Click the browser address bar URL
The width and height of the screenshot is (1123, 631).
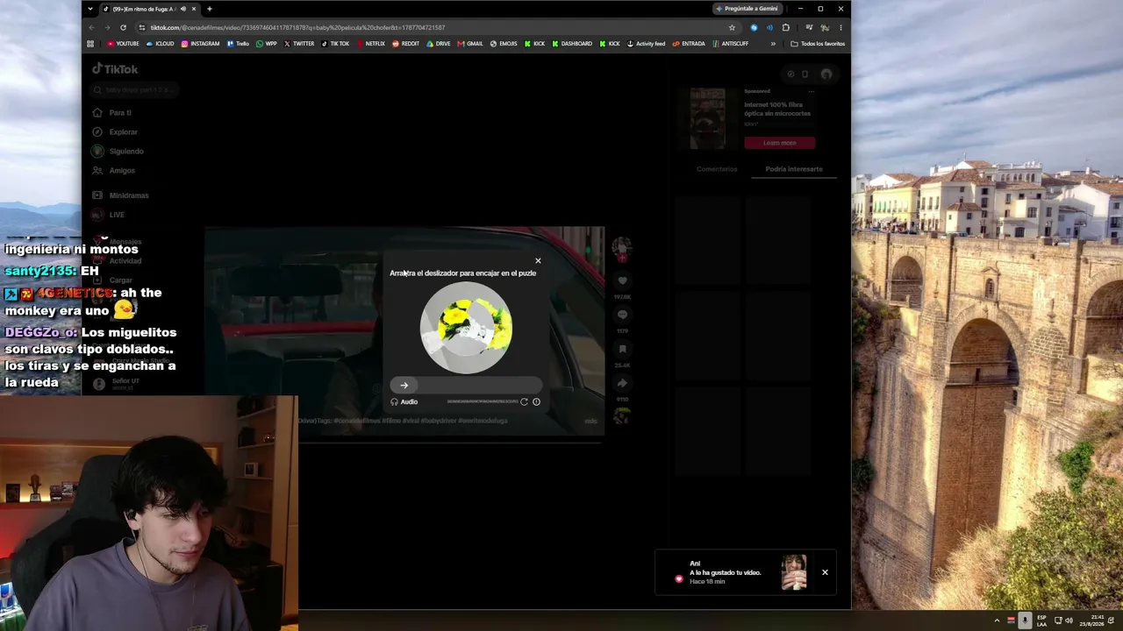point(297,27)
